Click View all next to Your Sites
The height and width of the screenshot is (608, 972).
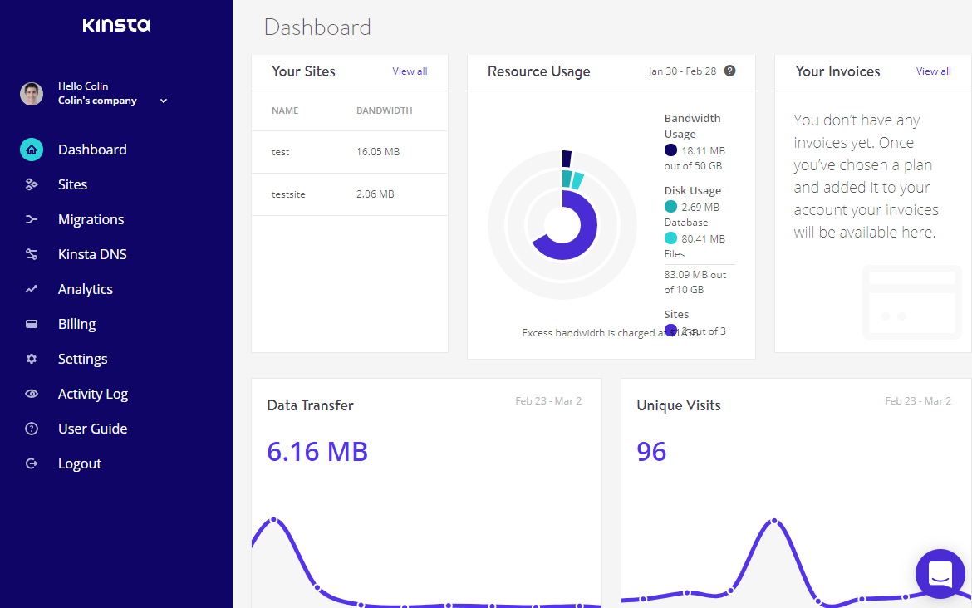410,71
